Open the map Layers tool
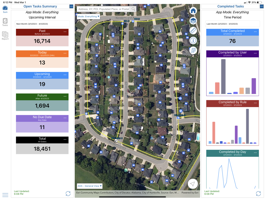Image resolution: width=265 pixels, height=199 pixels. 193,21
